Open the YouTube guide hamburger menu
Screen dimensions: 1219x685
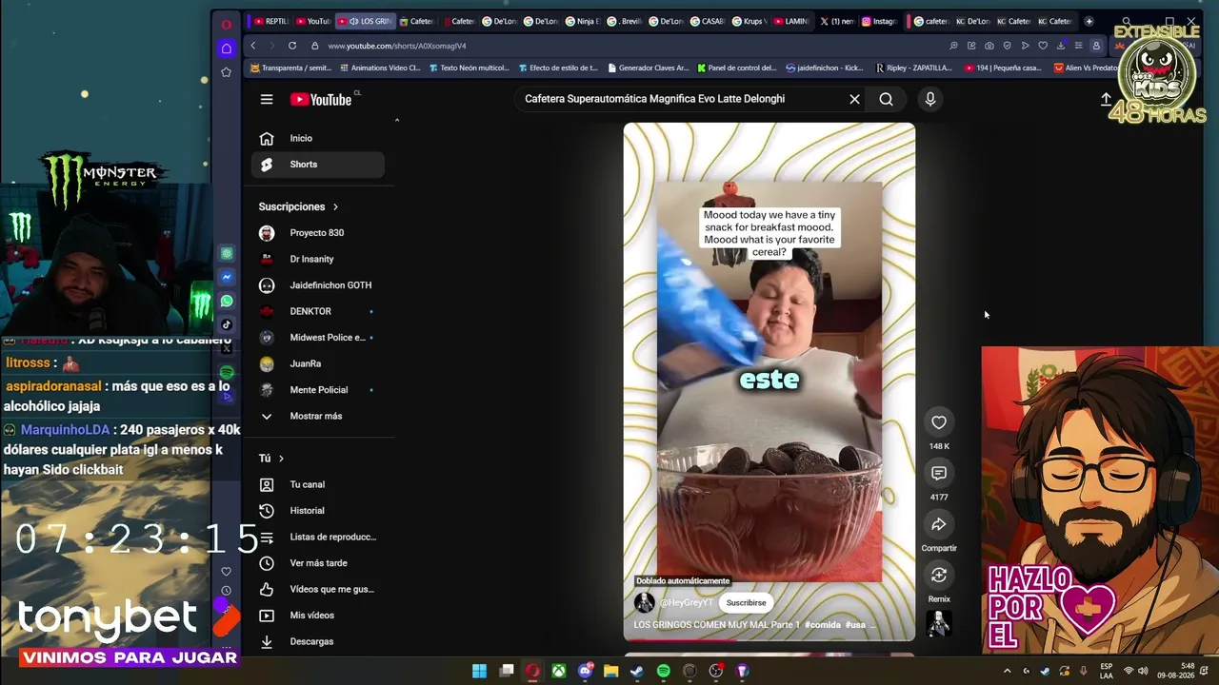point(267,99)
